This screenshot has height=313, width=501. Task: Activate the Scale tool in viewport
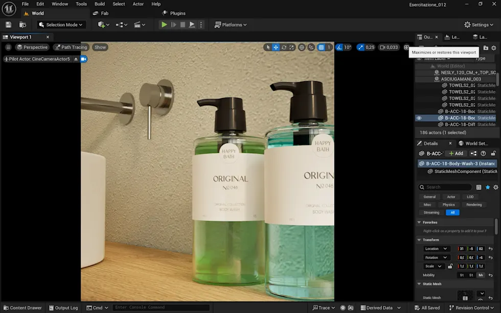(x=291, y=47)
